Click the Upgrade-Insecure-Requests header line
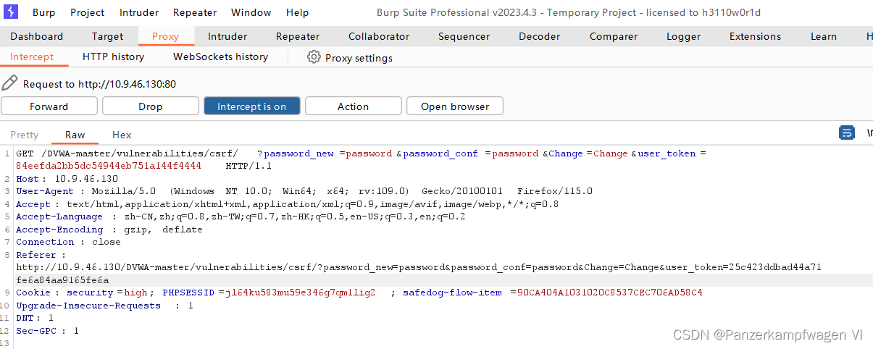This screenshot has width=873, height=349. (x=104, y=306)
